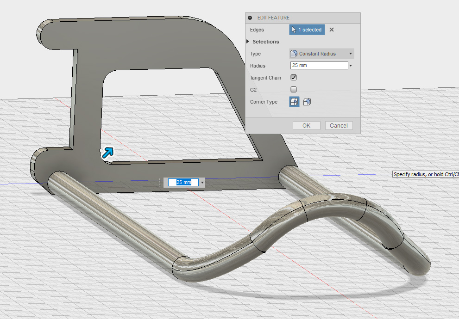
Task: Choose the first Corner Type icon
Action: 294,102
